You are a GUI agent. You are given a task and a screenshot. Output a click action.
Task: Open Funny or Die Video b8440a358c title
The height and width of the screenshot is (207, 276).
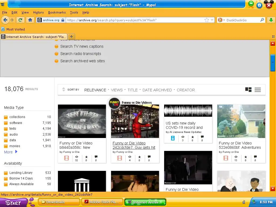pyautogui.click(x=76, y=145)
